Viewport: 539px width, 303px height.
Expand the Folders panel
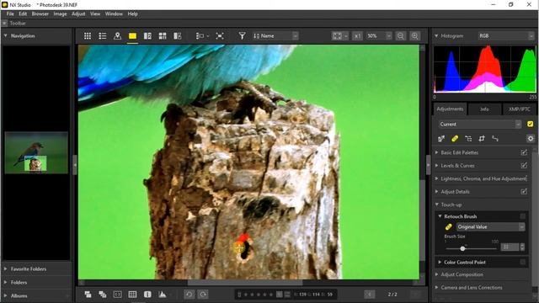6,283
